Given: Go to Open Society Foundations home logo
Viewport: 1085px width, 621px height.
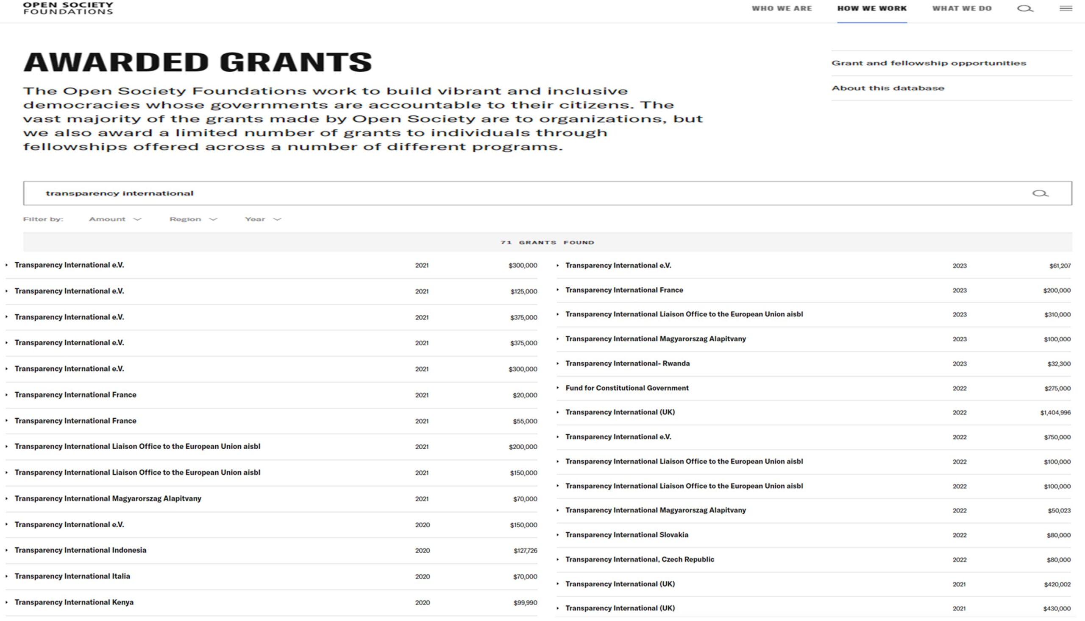Looking at the screenshot, I should 68,8.
